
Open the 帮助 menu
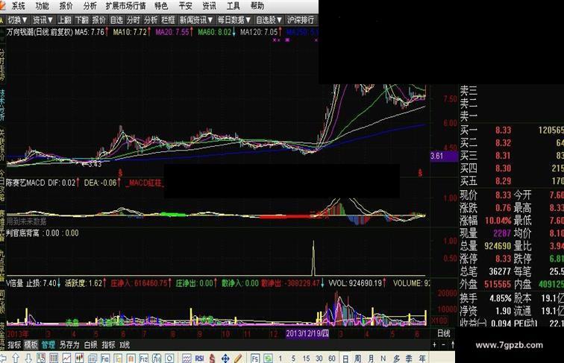click(257, 6)
